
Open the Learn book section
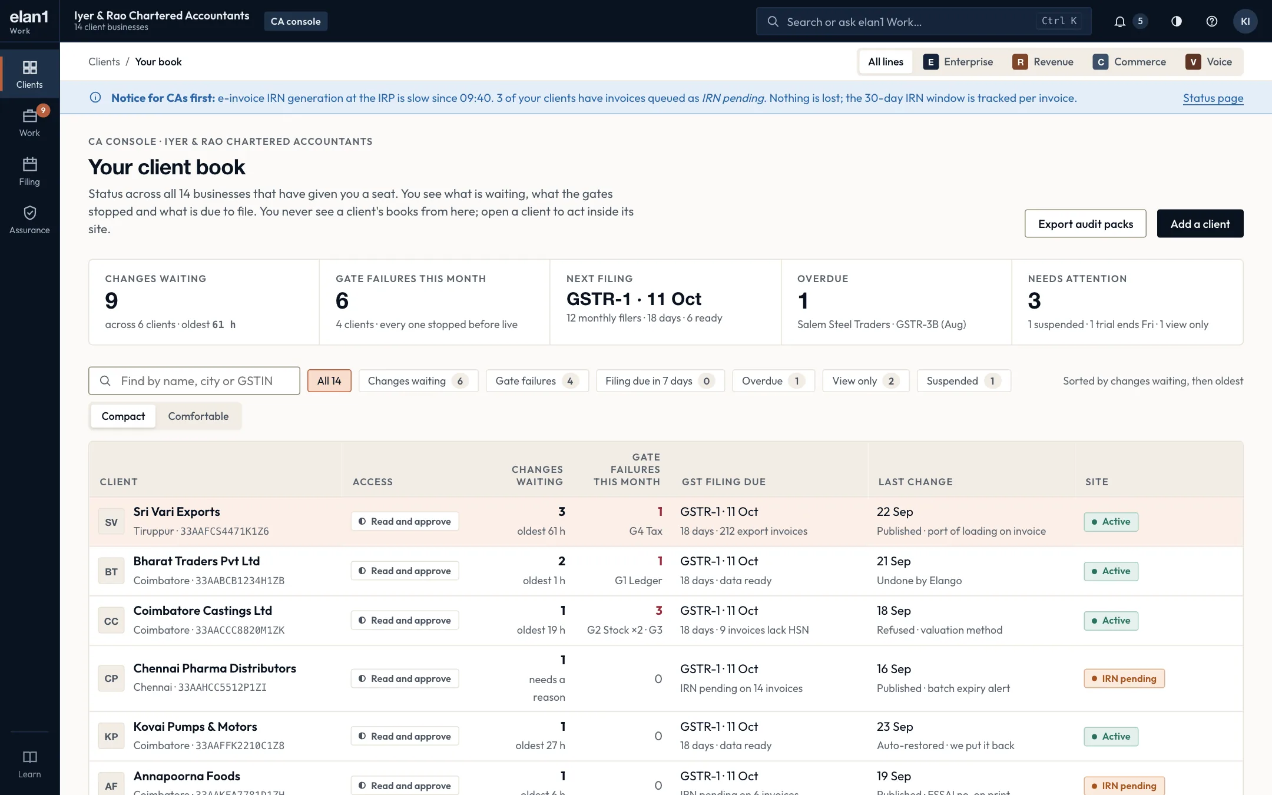29,764
